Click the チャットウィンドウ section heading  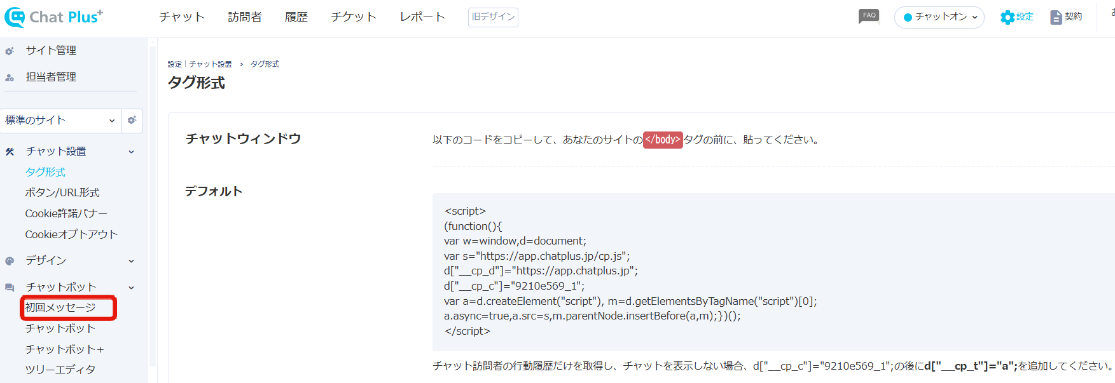pos(243,139)
